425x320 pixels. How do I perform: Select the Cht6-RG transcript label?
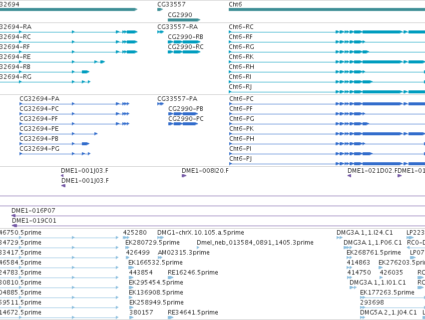[x=242, y=47]
